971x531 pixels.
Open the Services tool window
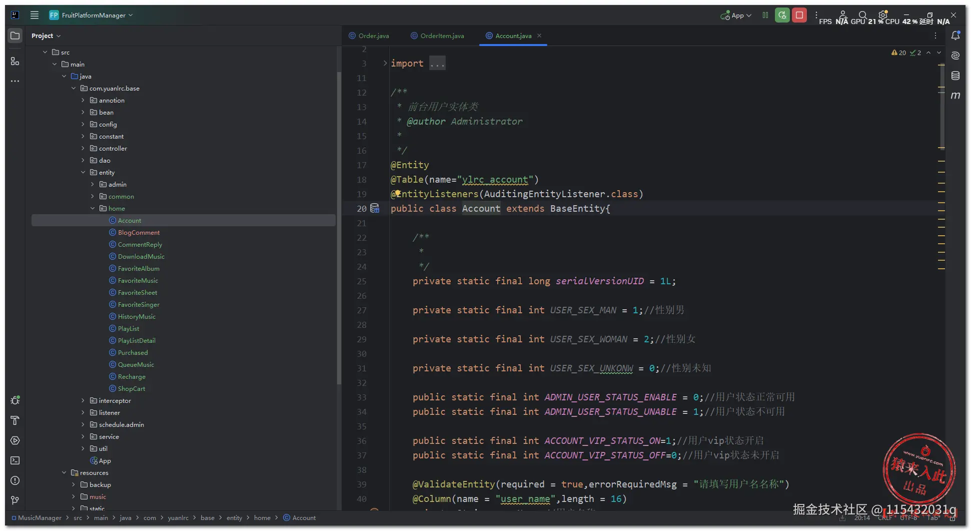tap(15, 440)
